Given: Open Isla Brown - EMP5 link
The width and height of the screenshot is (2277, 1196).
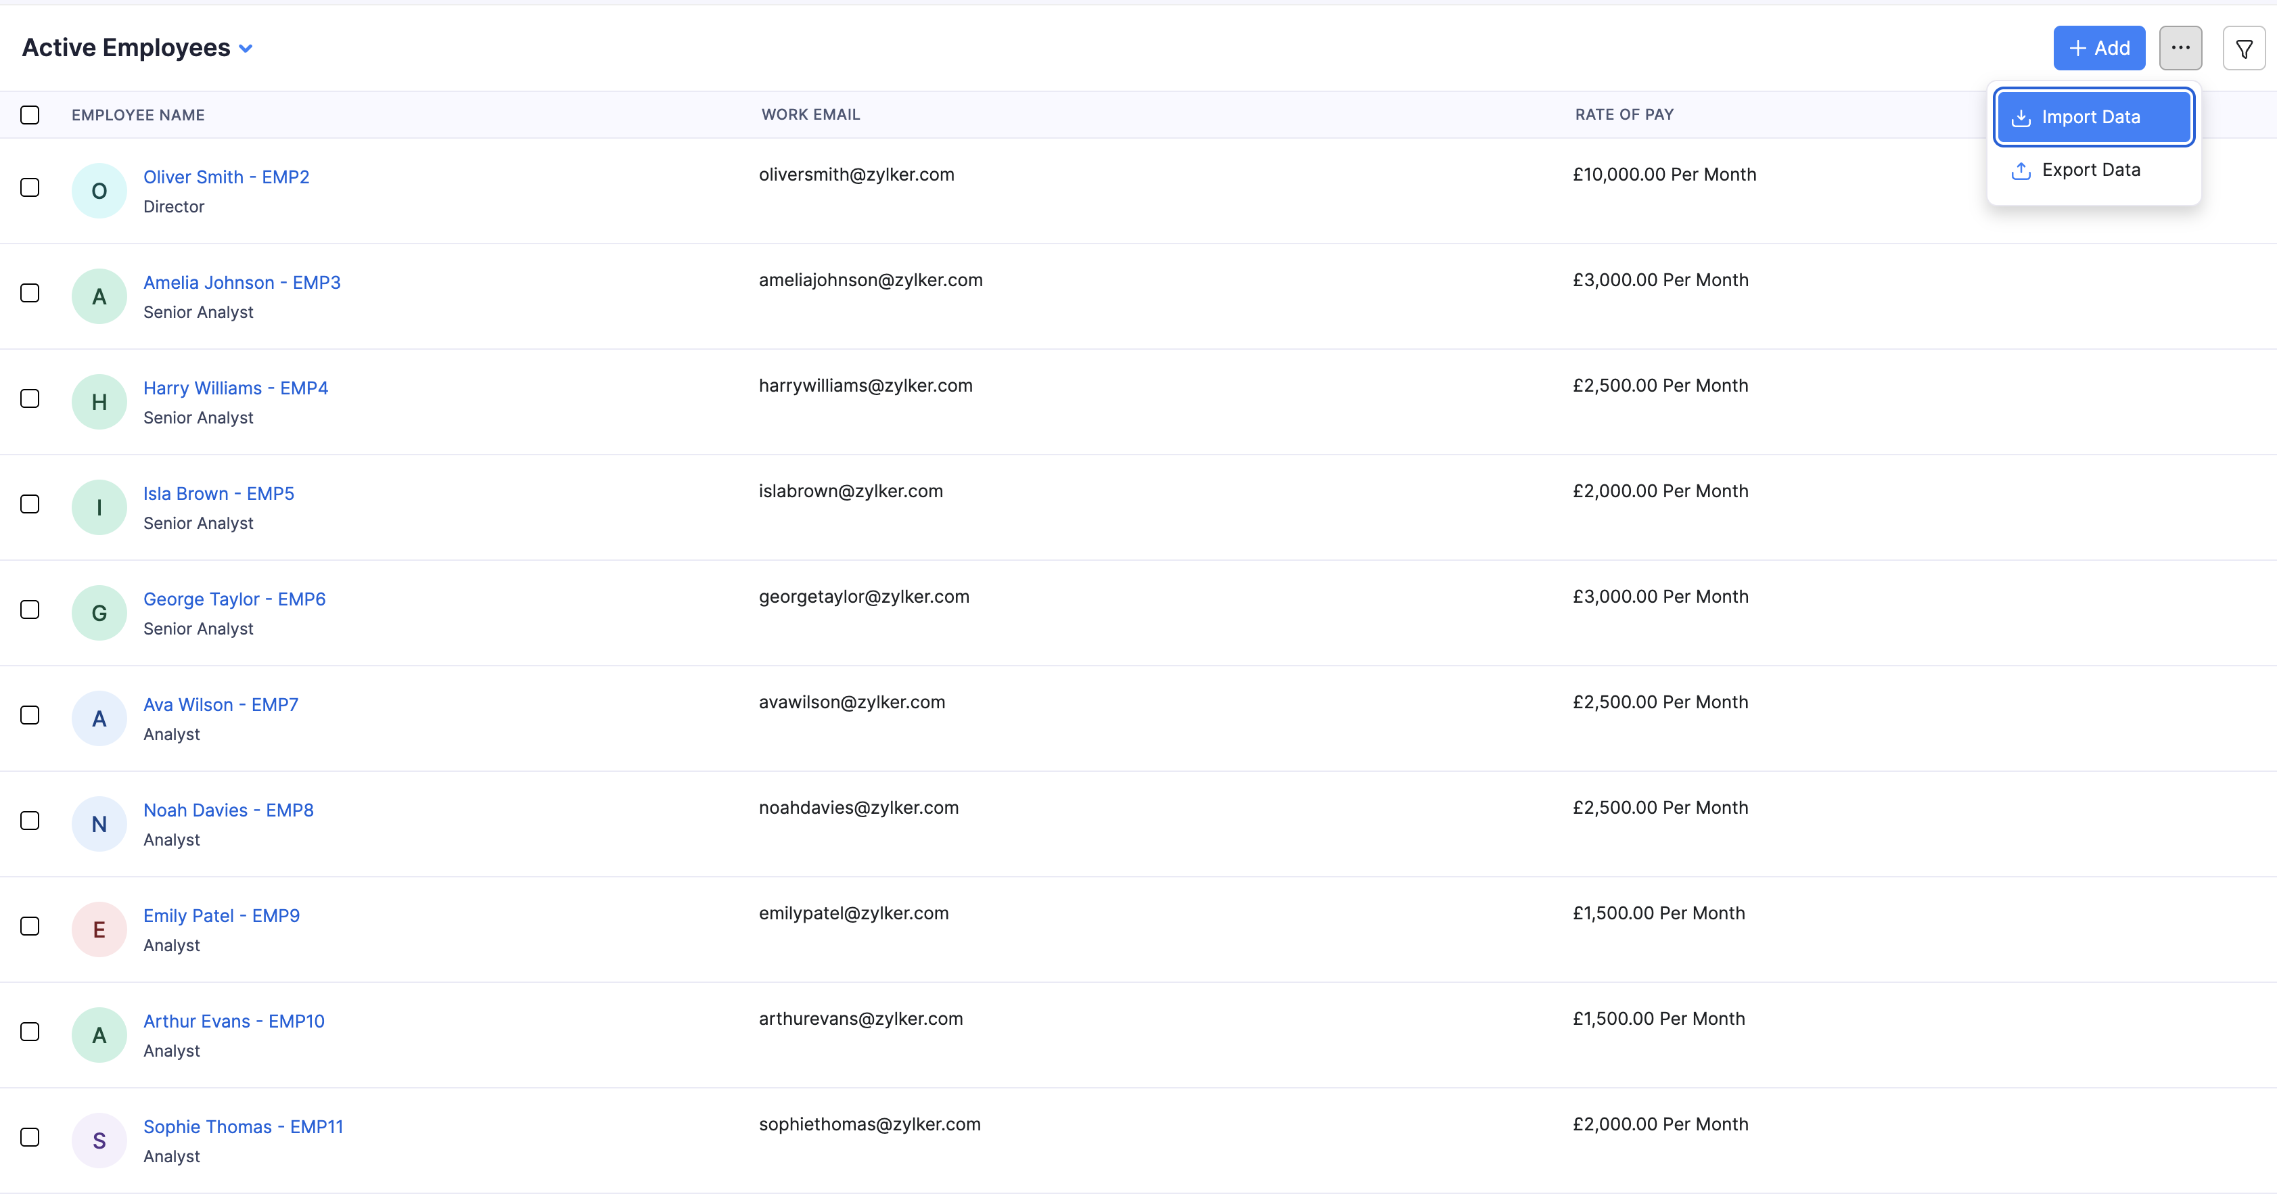Looking at the screenshot, I should point(218,493).
